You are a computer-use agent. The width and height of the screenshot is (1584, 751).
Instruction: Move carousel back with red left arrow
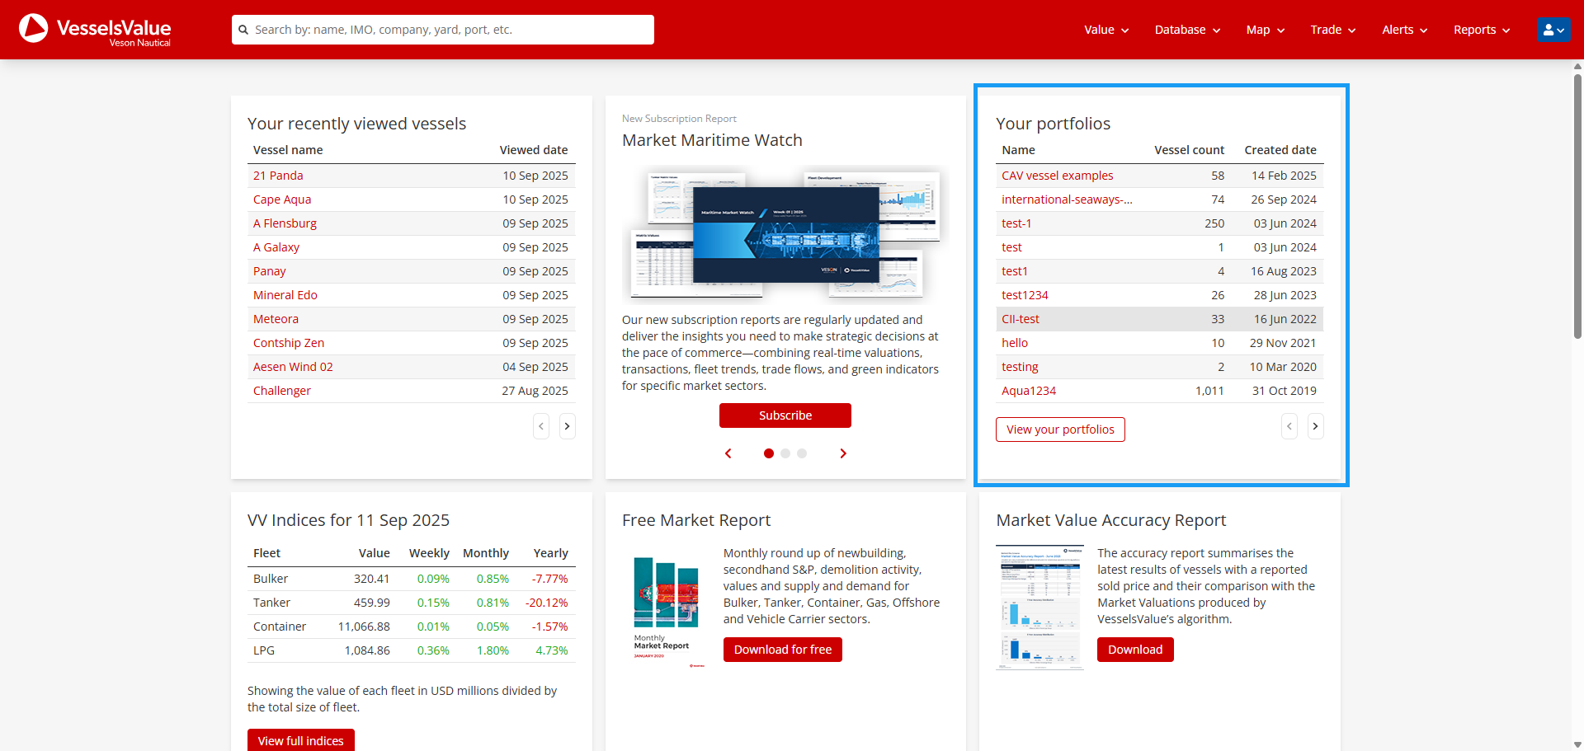(x=728, y=453)
